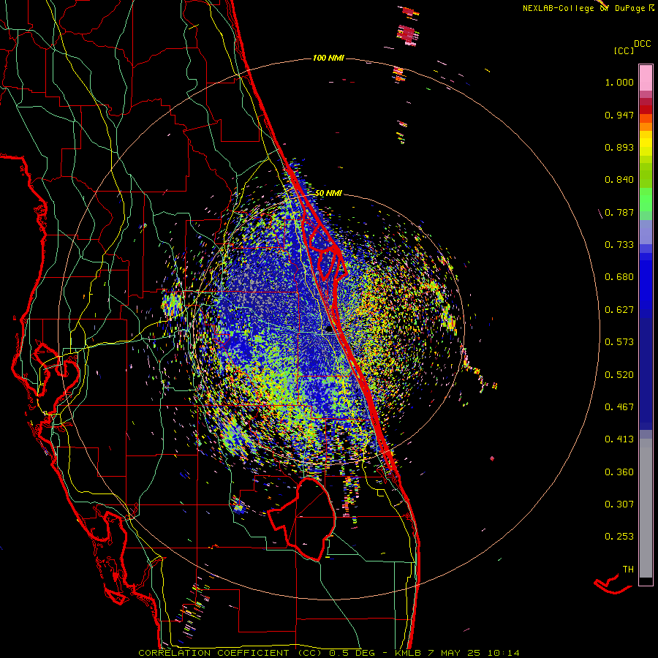Click the Correlation Coefficient caption at bottom
The height and width of the screenshot is (658, 658).
328,653
